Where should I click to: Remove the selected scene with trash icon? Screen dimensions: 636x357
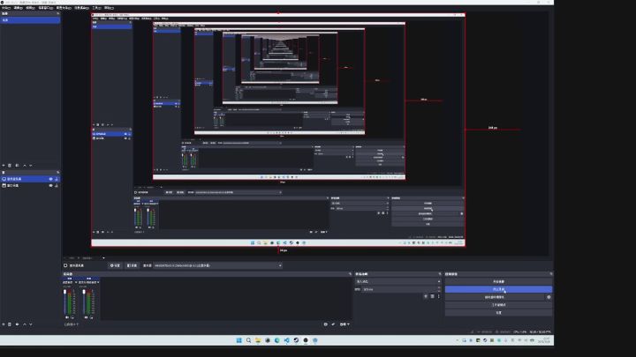tap(10, 165)
